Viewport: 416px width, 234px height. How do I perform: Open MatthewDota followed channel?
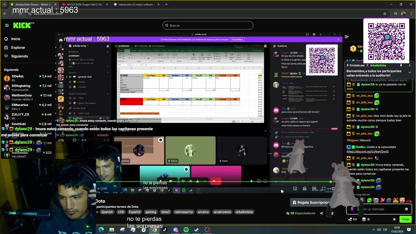(x=28, y=97)
